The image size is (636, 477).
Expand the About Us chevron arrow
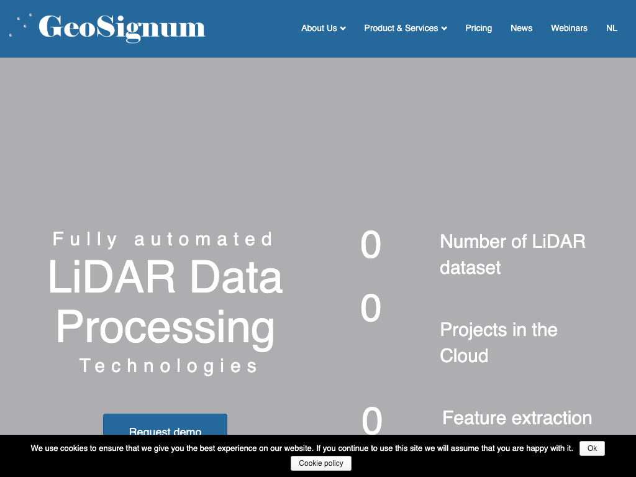[x=343, y=29]
